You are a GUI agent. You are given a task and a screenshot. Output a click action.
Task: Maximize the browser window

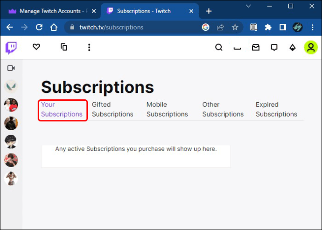pos(291,6)
